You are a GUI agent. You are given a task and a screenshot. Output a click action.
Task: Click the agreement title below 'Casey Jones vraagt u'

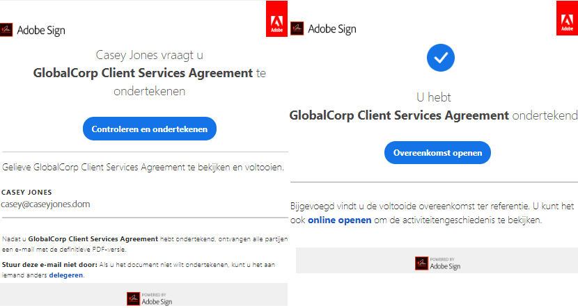(143, 72)
